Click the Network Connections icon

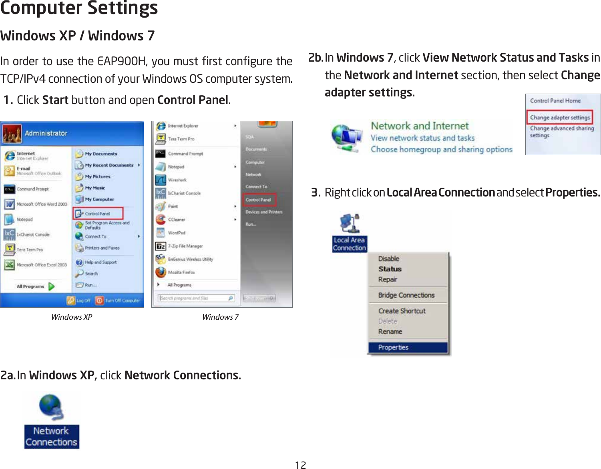52,421
